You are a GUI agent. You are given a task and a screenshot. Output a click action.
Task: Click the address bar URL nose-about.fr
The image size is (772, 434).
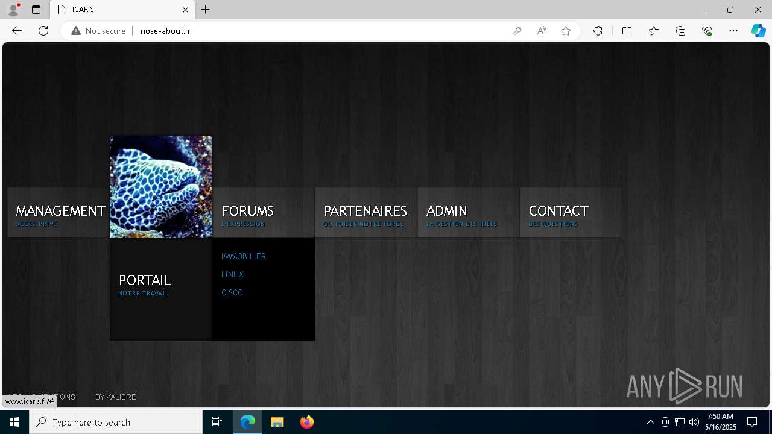click(165, 31)
